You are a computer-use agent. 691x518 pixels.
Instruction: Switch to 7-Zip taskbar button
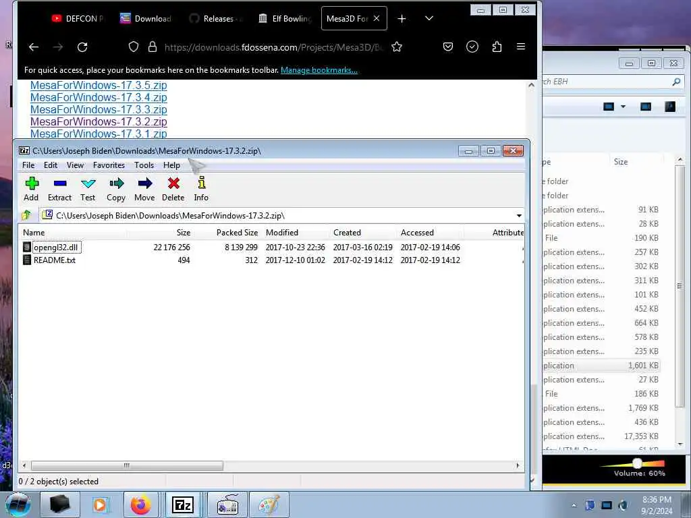coord(183,505)
